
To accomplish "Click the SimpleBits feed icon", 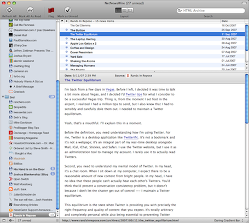I will [11, 107].
